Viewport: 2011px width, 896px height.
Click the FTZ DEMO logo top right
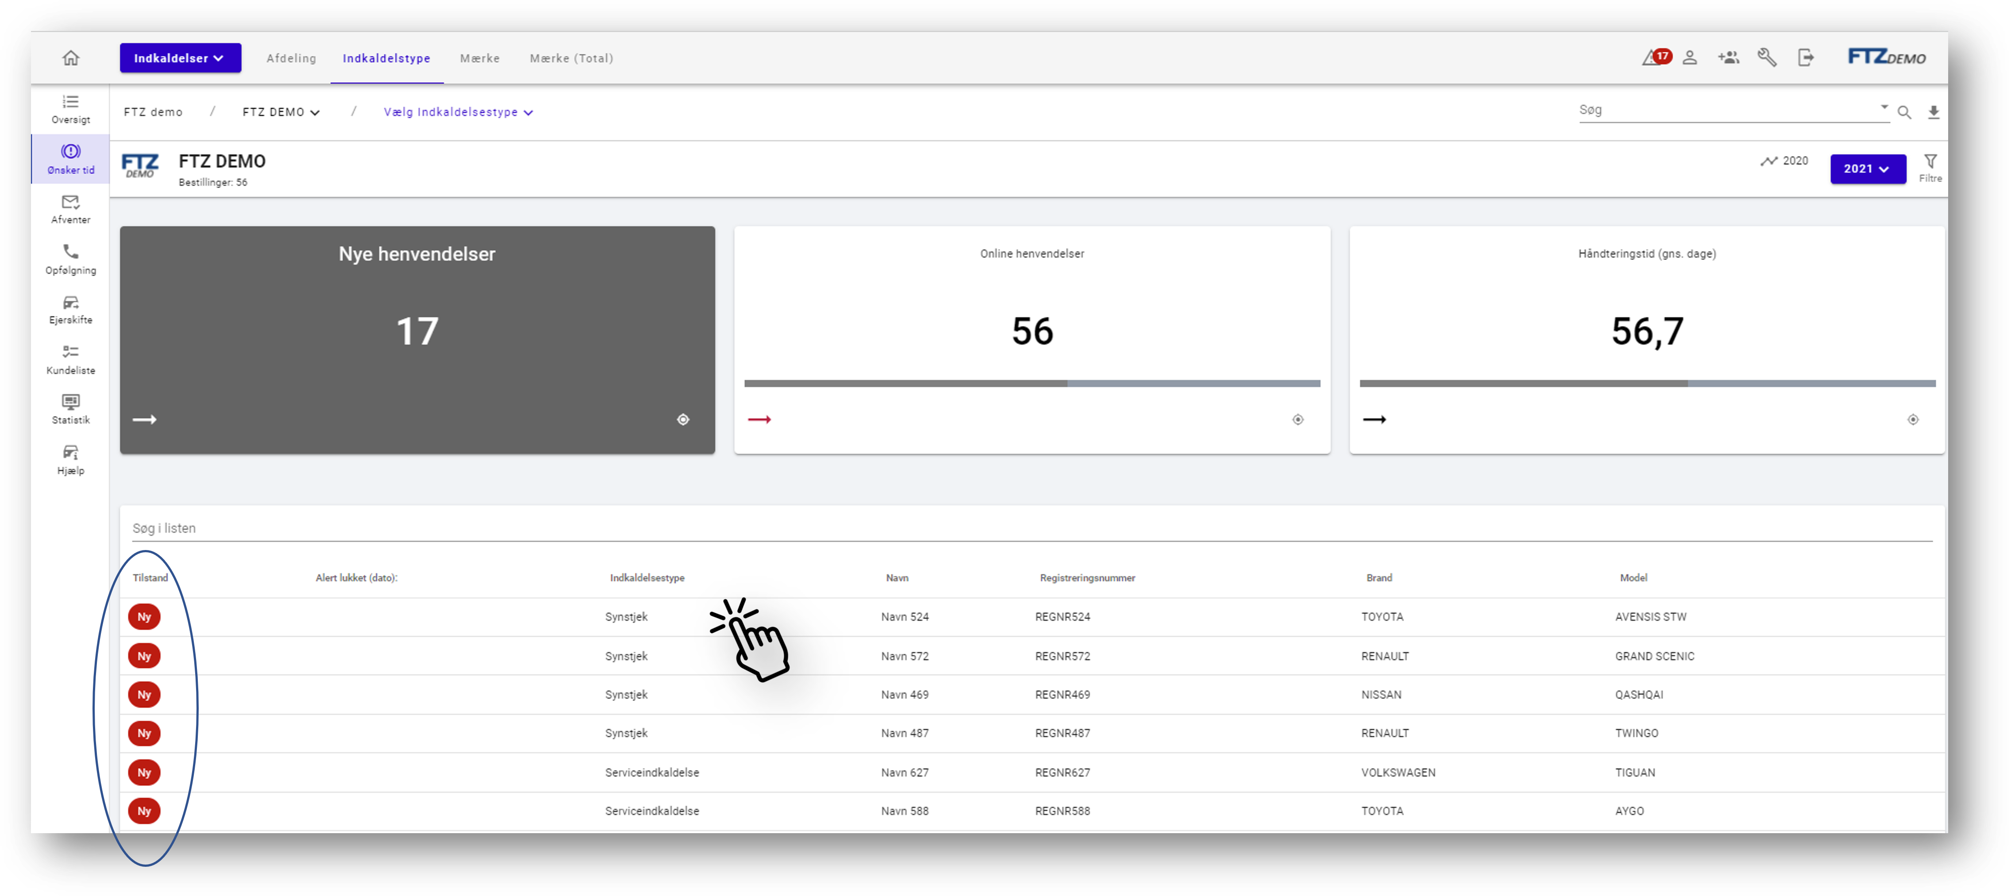point(1886,57)
